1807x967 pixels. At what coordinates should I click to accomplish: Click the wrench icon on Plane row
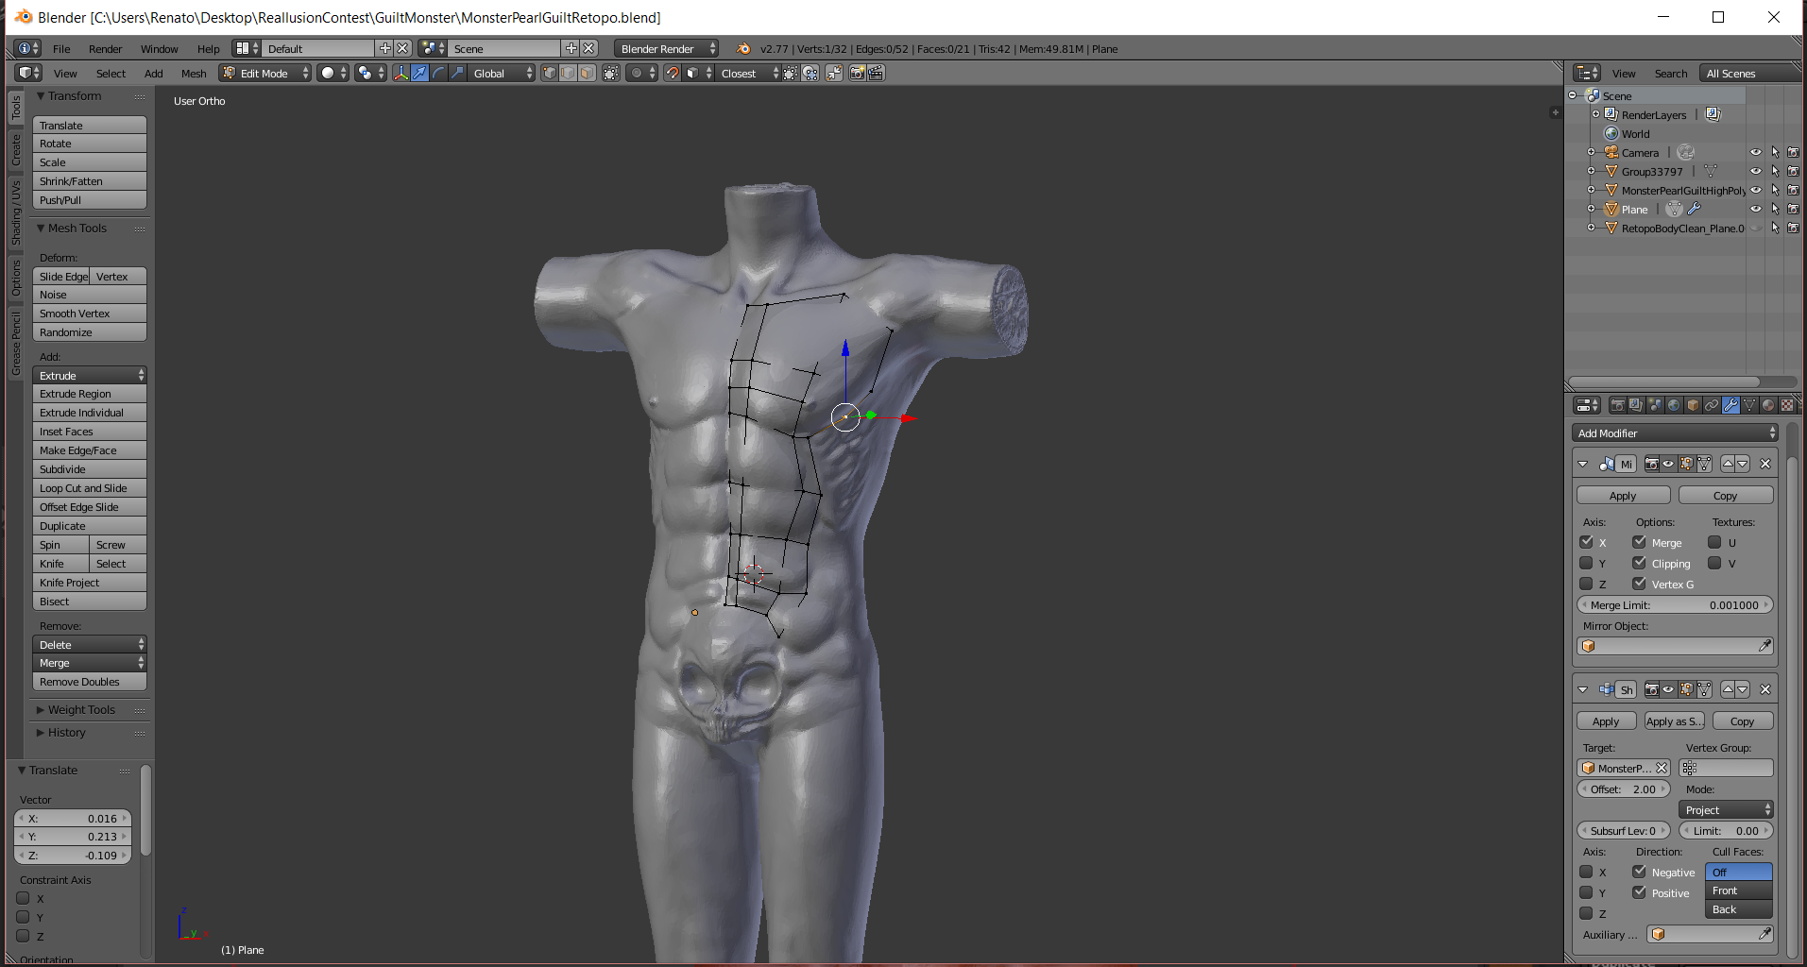(1694, 209)
